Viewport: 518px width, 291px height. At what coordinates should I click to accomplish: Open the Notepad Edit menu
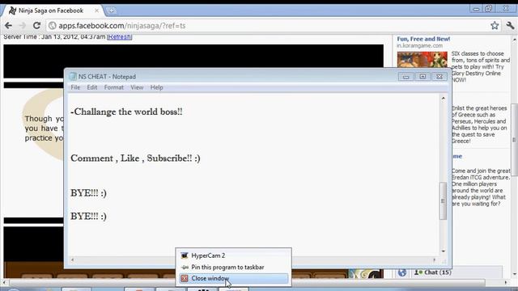click(x=91, y=87)
